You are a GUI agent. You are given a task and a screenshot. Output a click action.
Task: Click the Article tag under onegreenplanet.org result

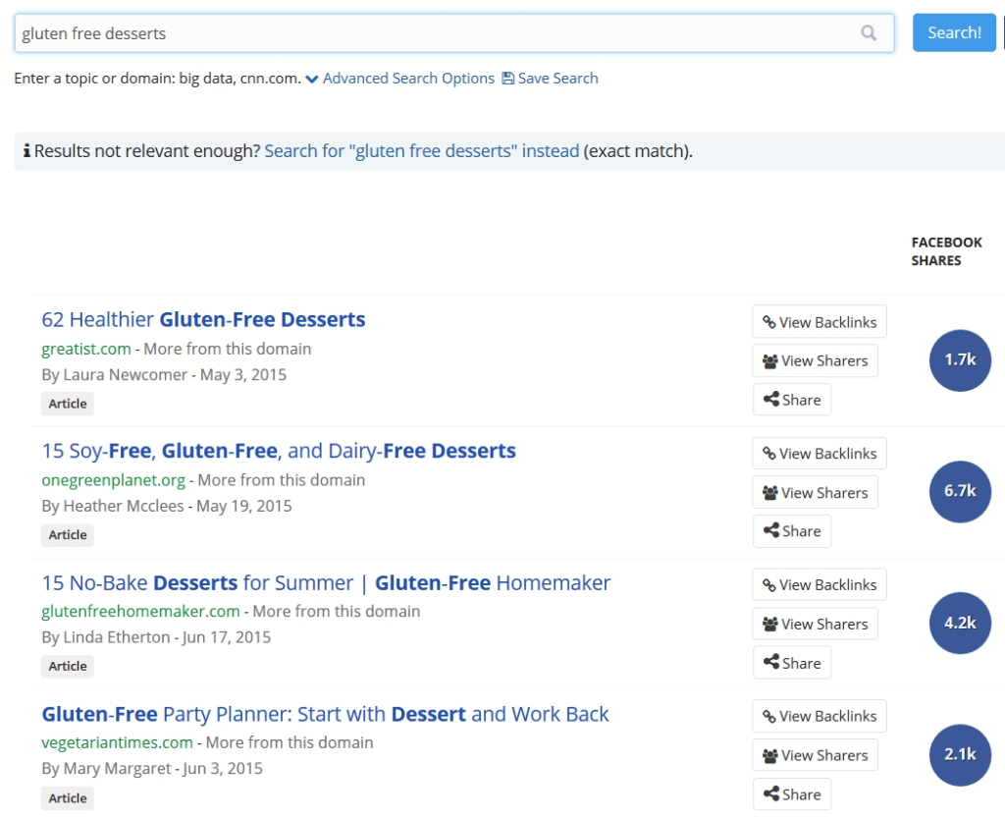(x=68, y=535)
